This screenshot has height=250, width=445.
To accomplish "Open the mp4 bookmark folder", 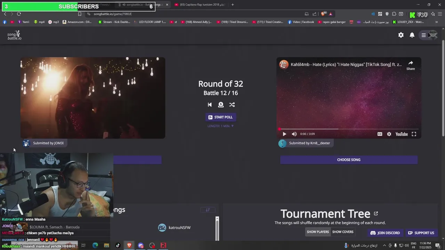I will click(x=39, y=22).
